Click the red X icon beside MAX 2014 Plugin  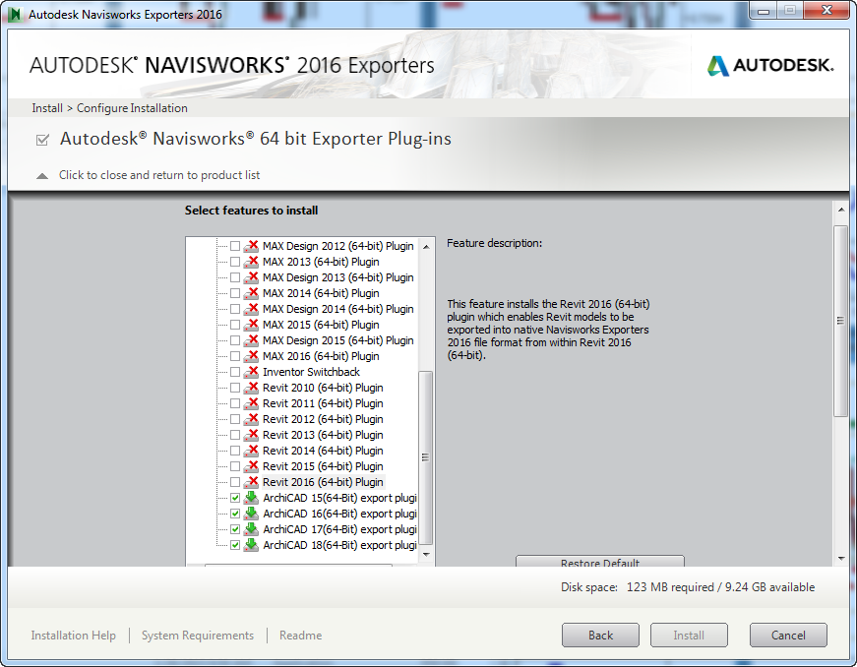251,293
